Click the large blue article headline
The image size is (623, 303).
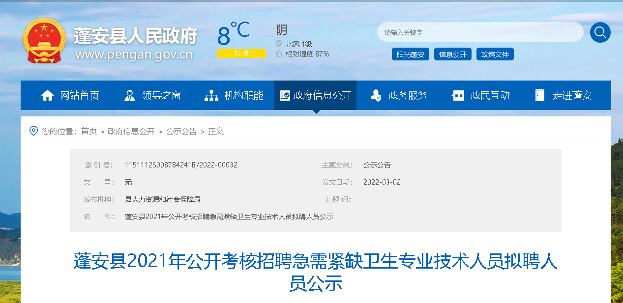click(316, 273)
